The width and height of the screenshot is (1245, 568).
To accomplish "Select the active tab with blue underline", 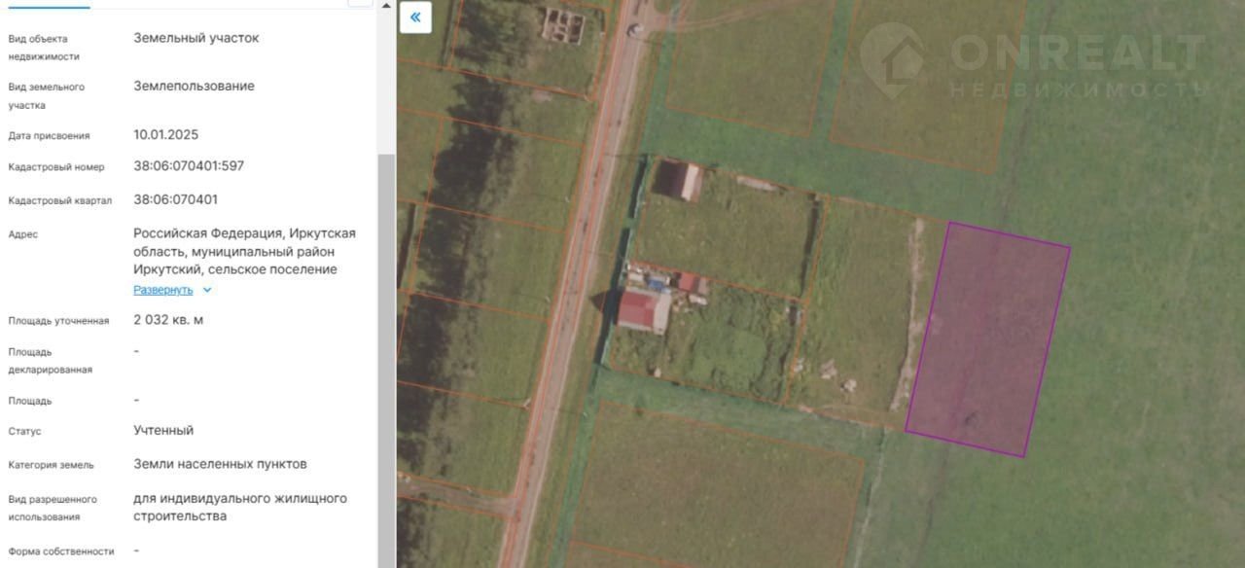I will pyautogui.click(x=45, y=5).
